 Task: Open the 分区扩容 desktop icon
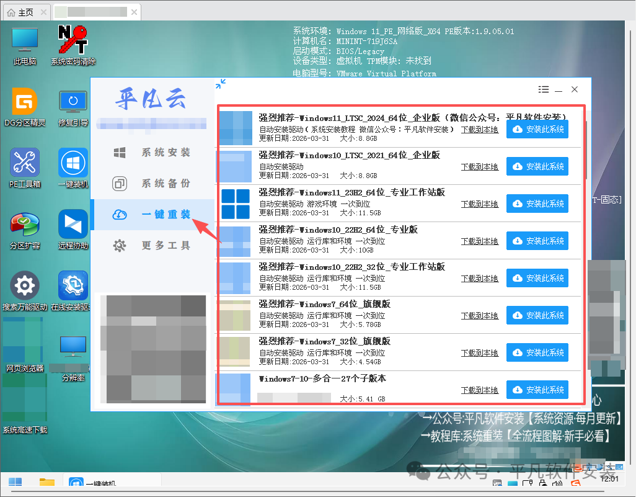(25, 230)
